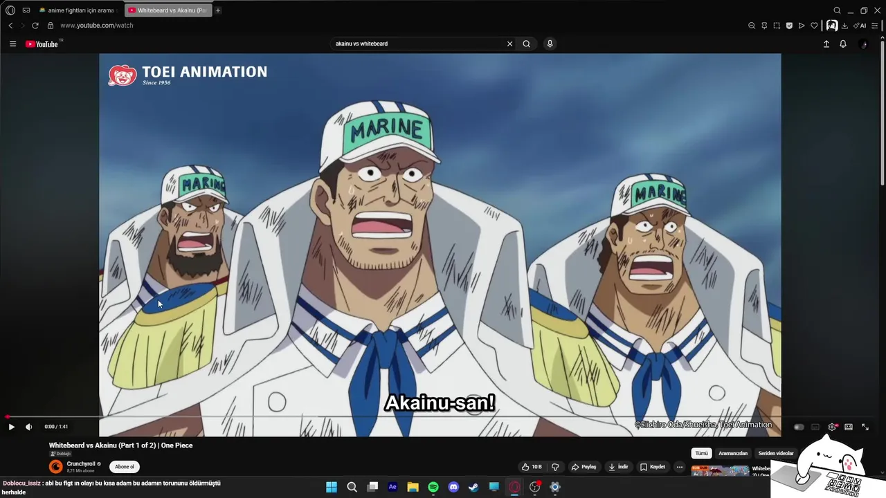Open the tab search magnifier in title bar
The height and width of the screenshot is (498, 886).
[837, 10]
